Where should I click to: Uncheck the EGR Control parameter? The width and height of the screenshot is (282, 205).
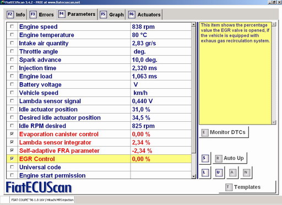point(12,159)
